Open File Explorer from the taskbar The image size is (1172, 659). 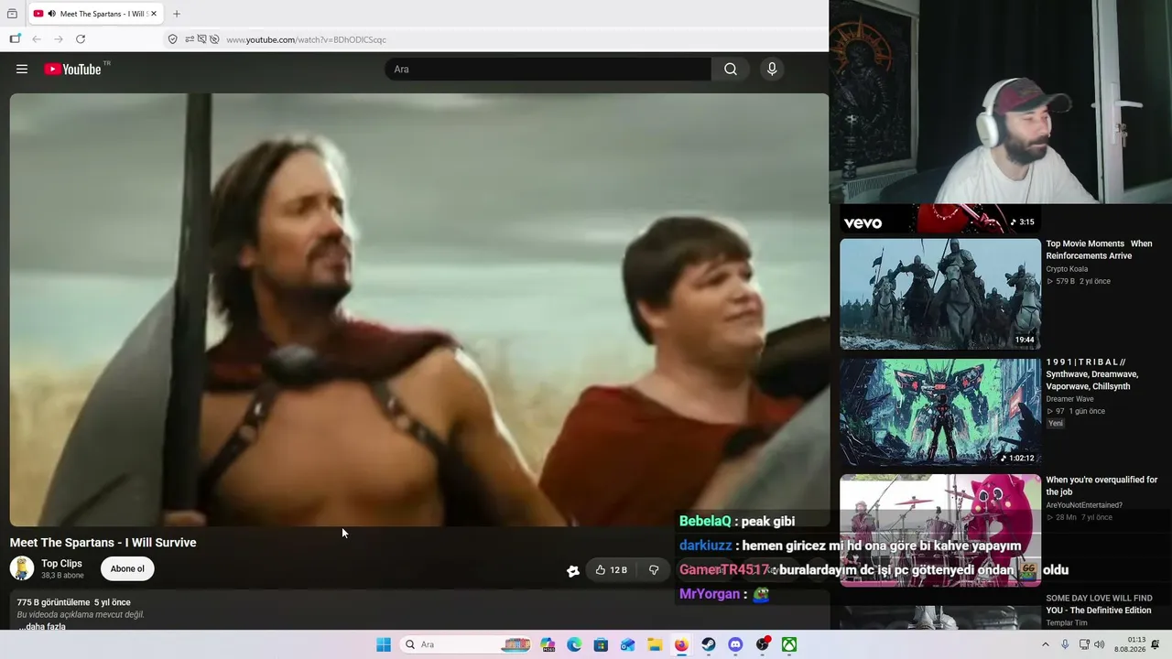(x=655, y=644)
